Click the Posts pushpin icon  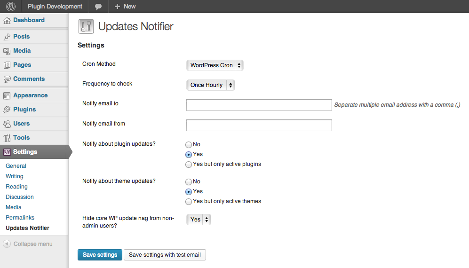[x=7, y=37]
